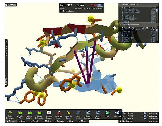This screenshot has width=162, height=126.
Task: Click the Disable Bands broom icon
Action: (68, 112)
